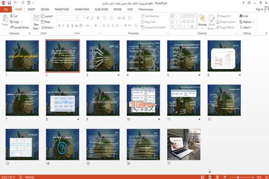The height and width of the screenshot is (179, 269).
Task: Click the Redo icon in title bar
Action: coord(23,3)
